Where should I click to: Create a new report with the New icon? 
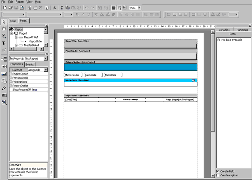[5, 8]
